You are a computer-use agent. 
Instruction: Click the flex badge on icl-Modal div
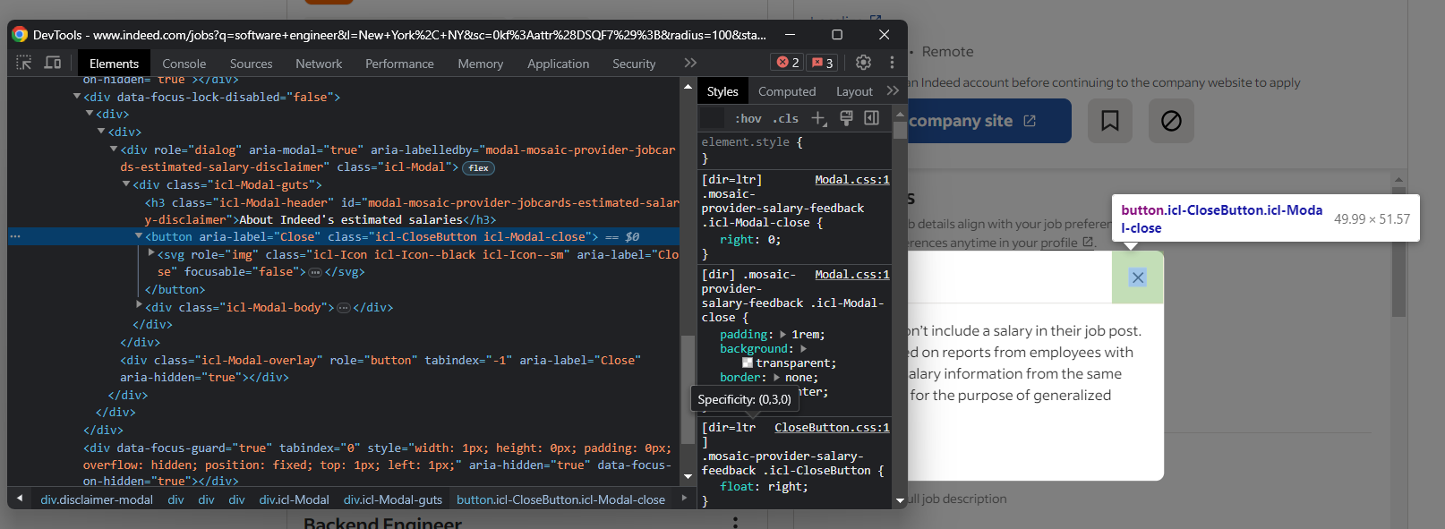(479, 167)
